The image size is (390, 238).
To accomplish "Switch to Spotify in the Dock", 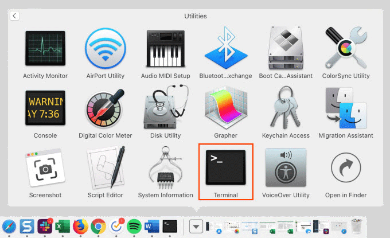I will click(134, 227).
